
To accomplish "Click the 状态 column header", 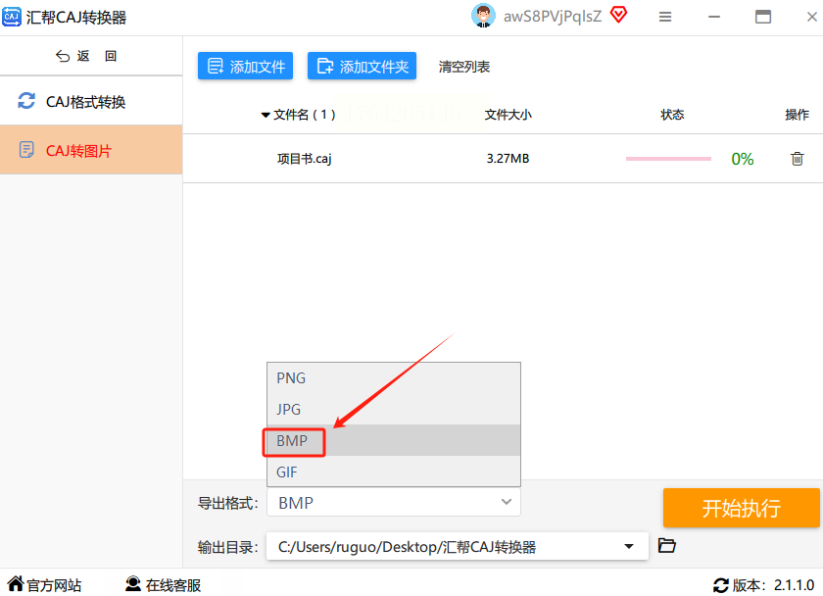I will (x=672, y=115).
